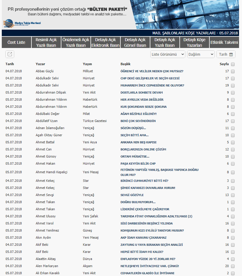Click the Yayın column header

coord(87,64)
